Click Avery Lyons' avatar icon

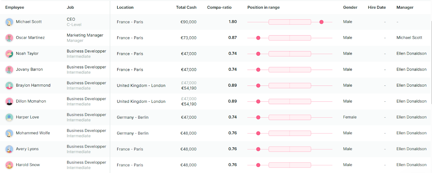tap(9, 149)
